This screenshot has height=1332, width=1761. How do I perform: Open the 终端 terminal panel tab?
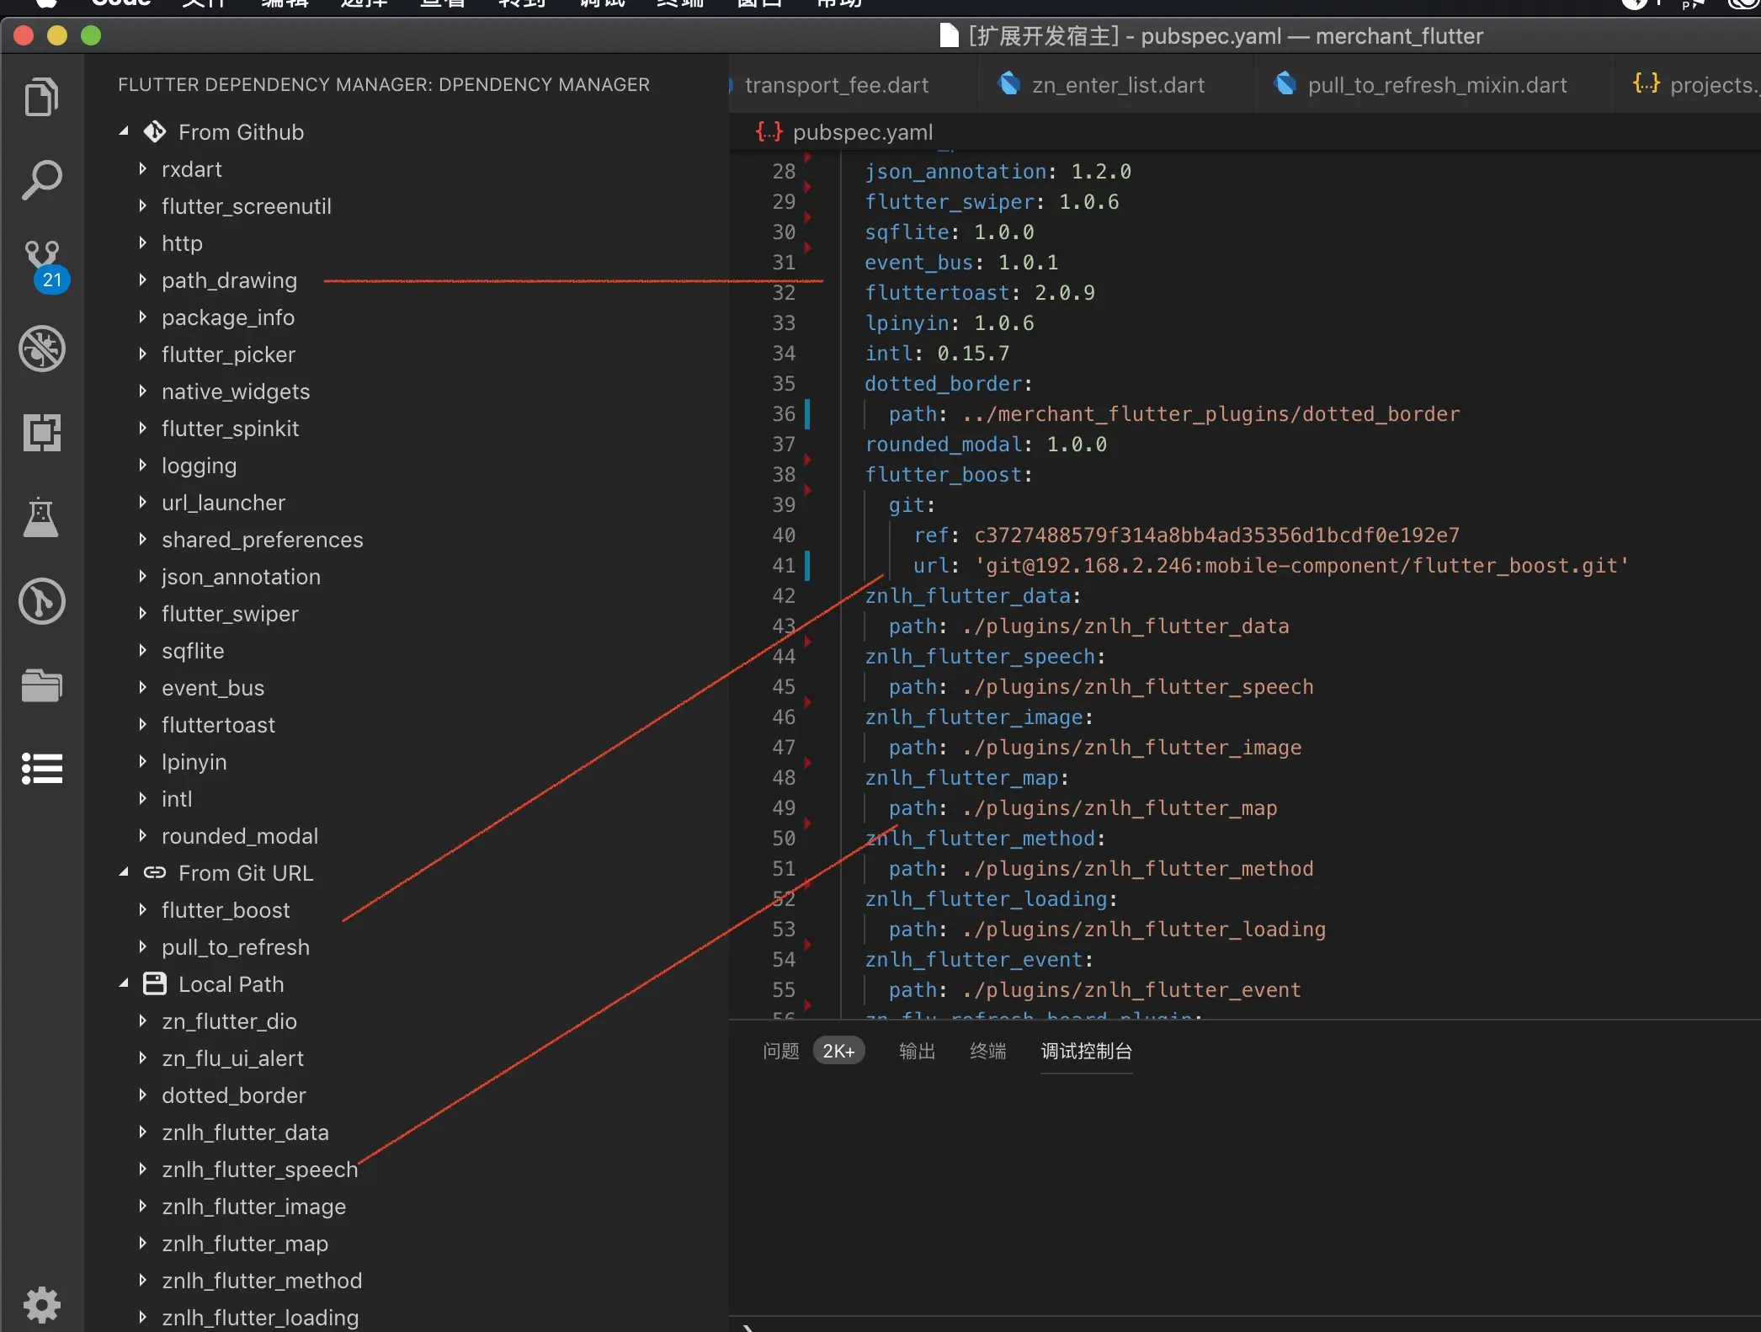(987, 1051)
